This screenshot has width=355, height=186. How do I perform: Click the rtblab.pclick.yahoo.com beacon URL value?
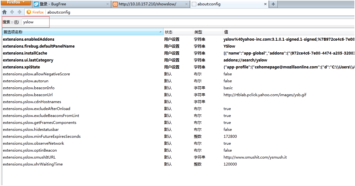coord(265,95)
